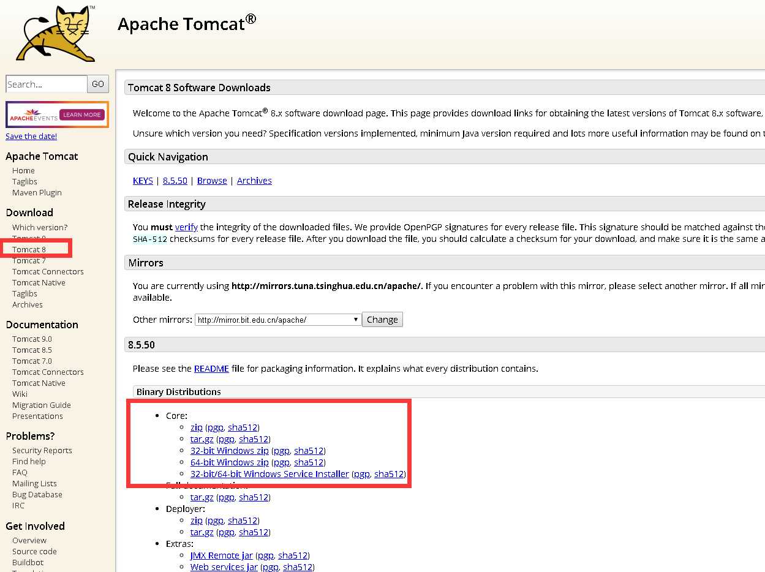The width and height of the screenshot is (765, 572).
Task: Open the Migration Guide link
Action: coord(42,405)
